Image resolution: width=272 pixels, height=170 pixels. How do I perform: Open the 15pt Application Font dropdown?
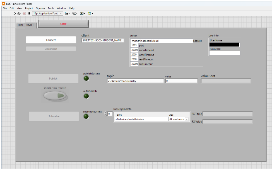click(47, 13)
